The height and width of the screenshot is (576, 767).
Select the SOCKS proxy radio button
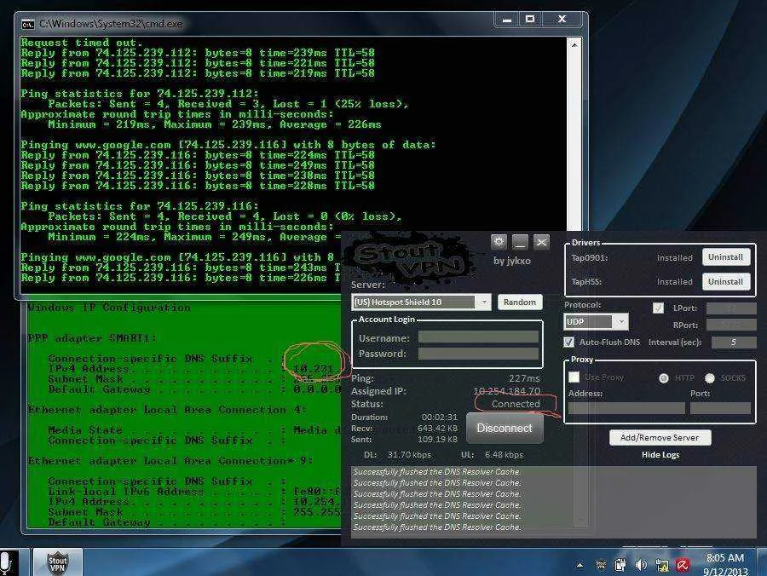click(x=710, y=378)
